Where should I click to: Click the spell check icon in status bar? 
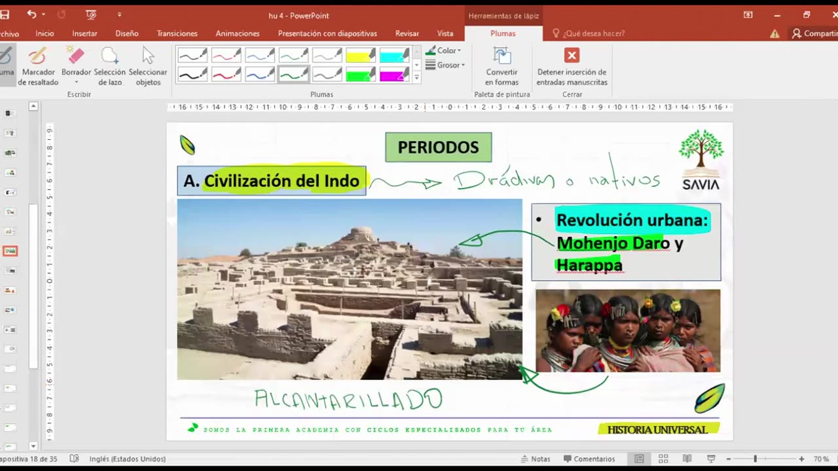click(x=74, y=459)
